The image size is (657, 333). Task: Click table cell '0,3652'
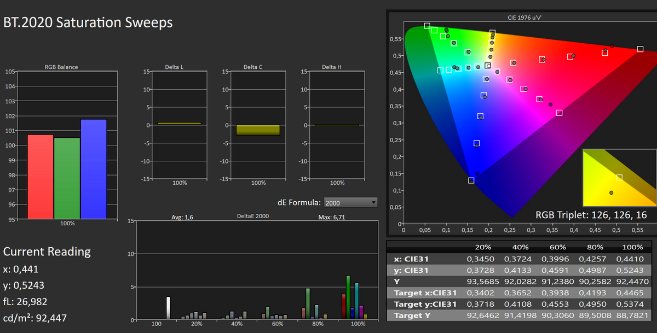pyautogui.click(x=517, y=293)
